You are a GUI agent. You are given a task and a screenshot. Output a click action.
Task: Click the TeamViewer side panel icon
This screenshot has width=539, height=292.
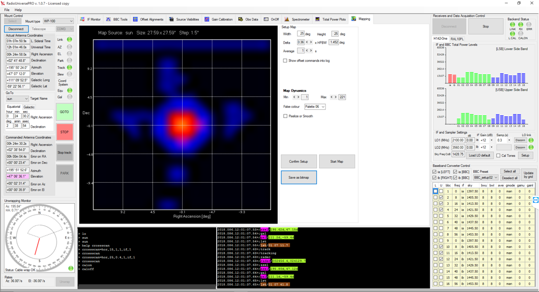(x=536, y=199)
